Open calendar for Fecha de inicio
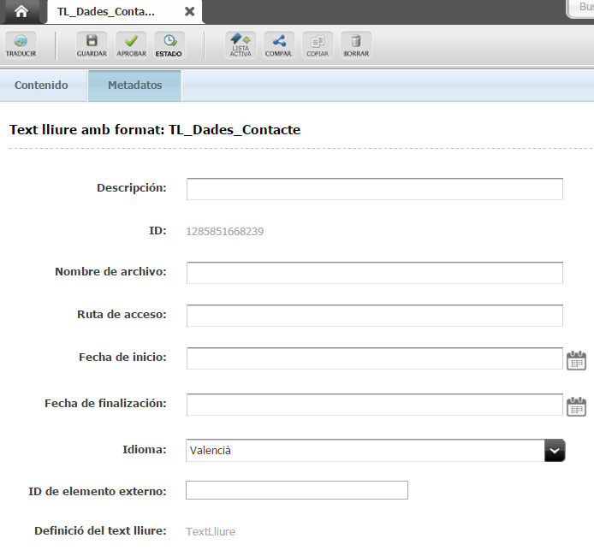594x550 pixels. point(576,360)
